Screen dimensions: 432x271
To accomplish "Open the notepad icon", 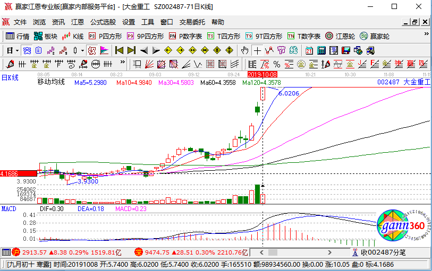I will coord(333,50).
